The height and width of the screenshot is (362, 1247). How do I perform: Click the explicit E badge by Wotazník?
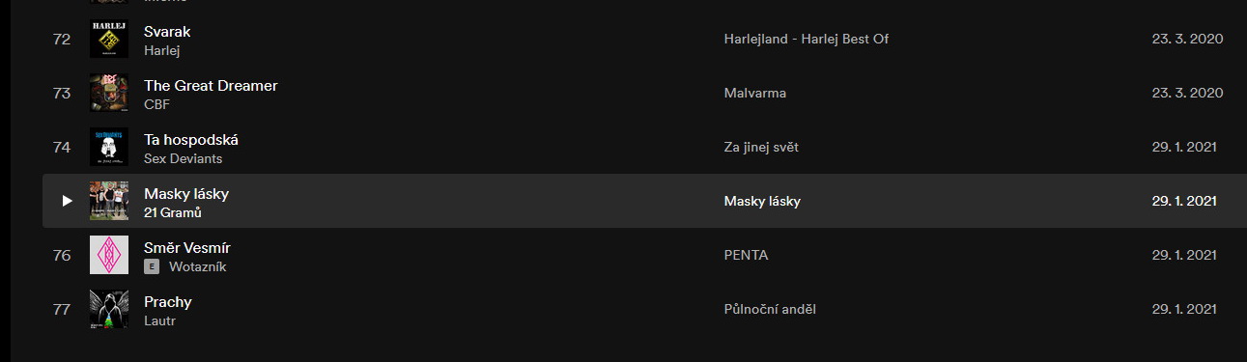coord(152,266)
